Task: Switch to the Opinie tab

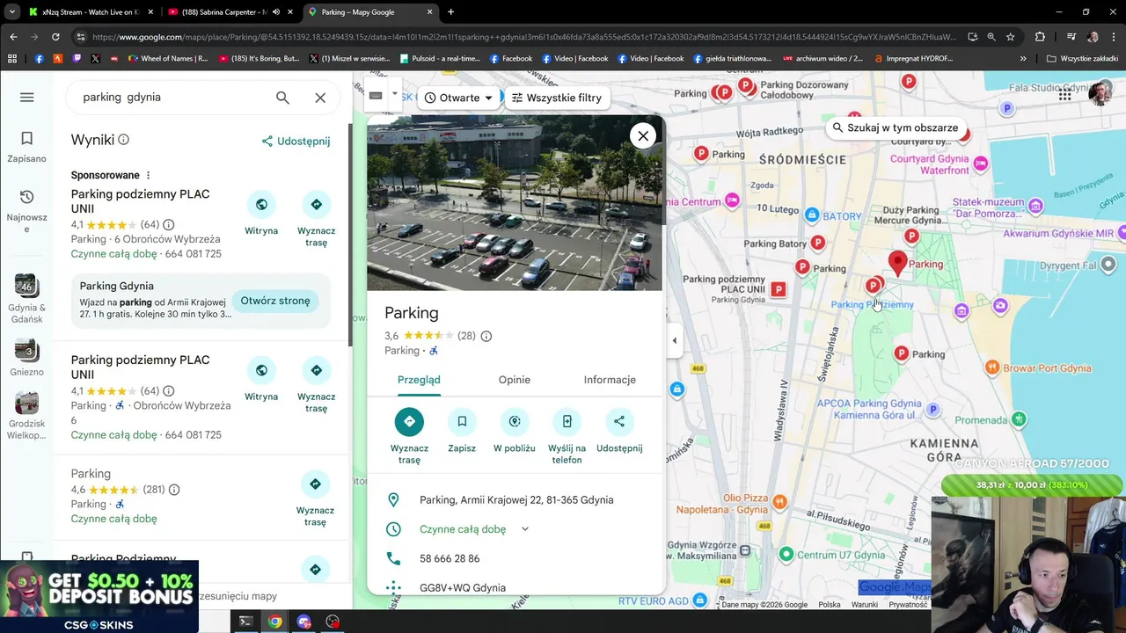Action: coord(515,380)
